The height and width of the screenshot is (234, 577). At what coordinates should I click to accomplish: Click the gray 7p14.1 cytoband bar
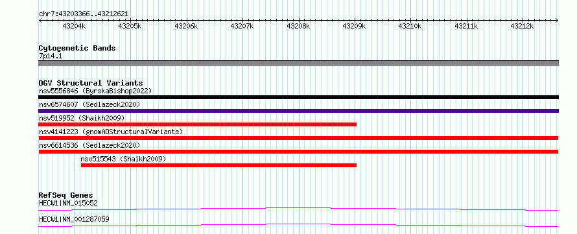pos(298,63)
